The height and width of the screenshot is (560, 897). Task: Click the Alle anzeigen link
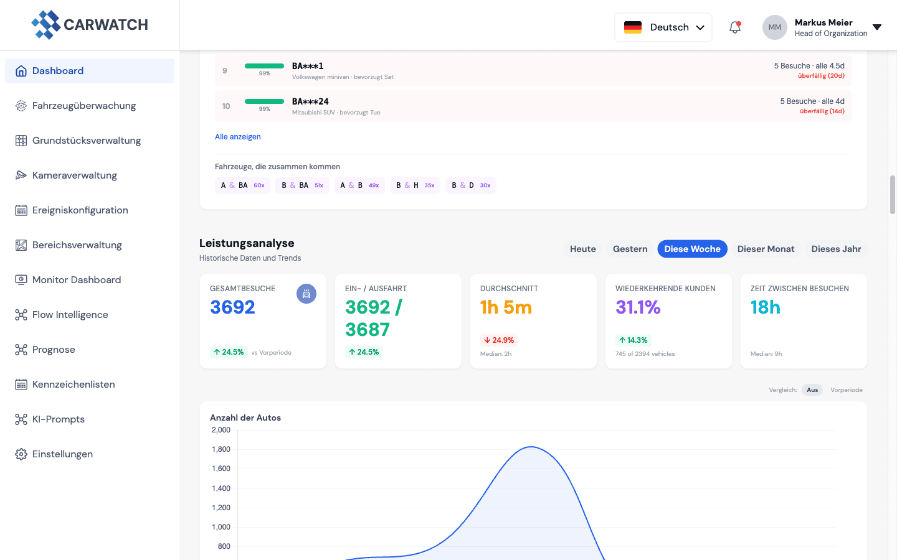click(237, 136)
